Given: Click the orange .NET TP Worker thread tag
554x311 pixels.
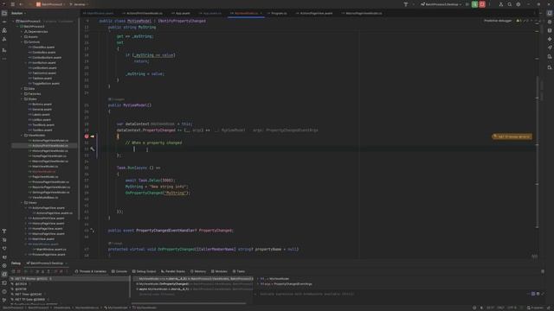Looking at the screenshot, I should [512, 136].
